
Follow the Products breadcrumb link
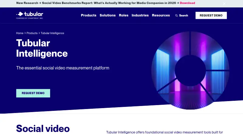pos(32,33)
